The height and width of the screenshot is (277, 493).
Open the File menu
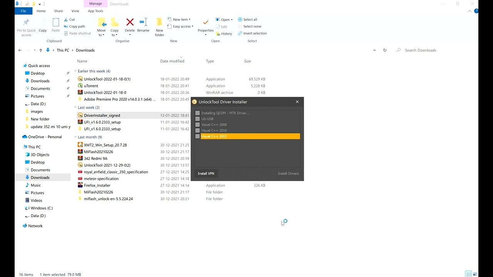point(23,11)
